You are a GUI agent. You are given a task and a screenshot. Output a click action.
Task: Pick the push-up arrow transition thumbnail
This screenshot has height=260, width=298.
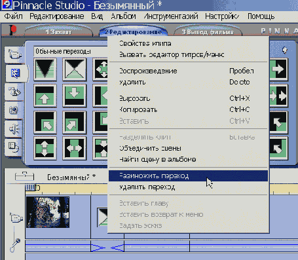45,96
